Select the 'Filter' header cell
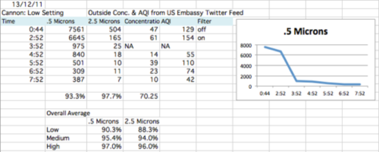Image resolution: width=379 pixels, height=152 pixels. pyautogui.click(x=214, y=21)
